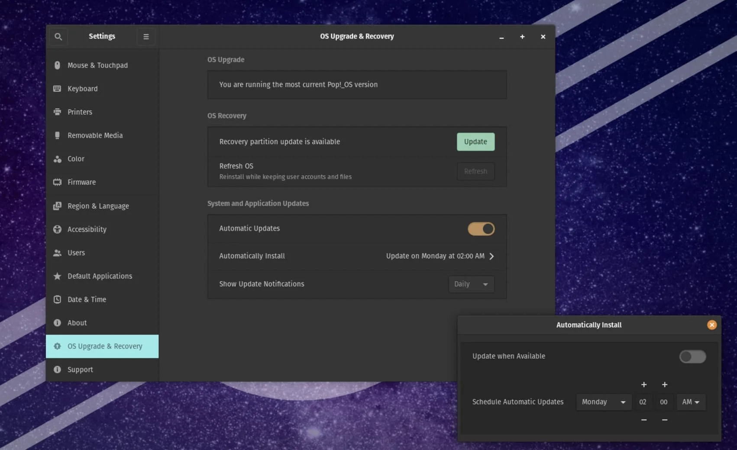The image size is (737, 450).
Task: Click the 'Schedule Automatic Updates' label
Action: [518, 402]
